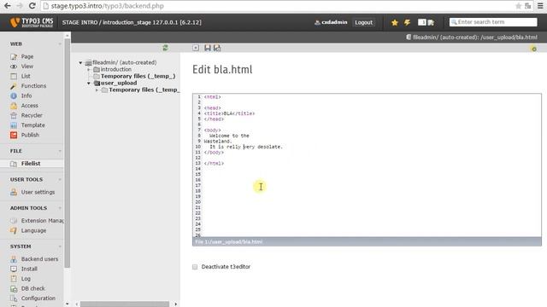
Task: Reload the browser page
Action: tap(32, 6)
